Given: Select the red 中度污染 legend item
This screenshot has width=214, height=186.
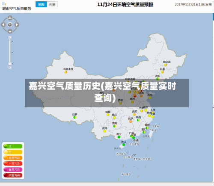Looking at the screenshot, I should click(13, 164).
